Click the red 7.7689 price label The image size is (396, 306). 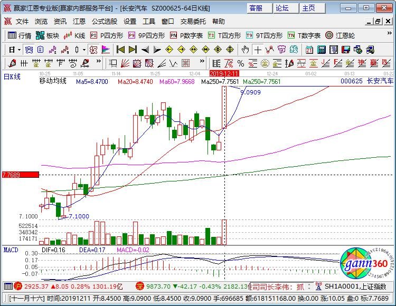(x=21, y=175)
